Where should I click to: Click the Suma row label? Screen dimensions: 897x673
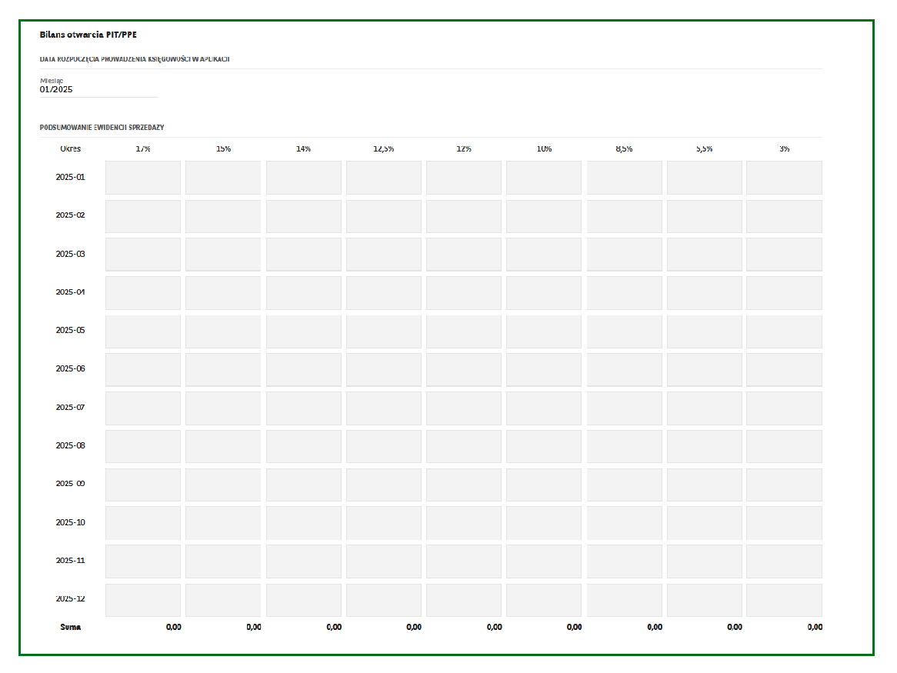tap(70, 628)
